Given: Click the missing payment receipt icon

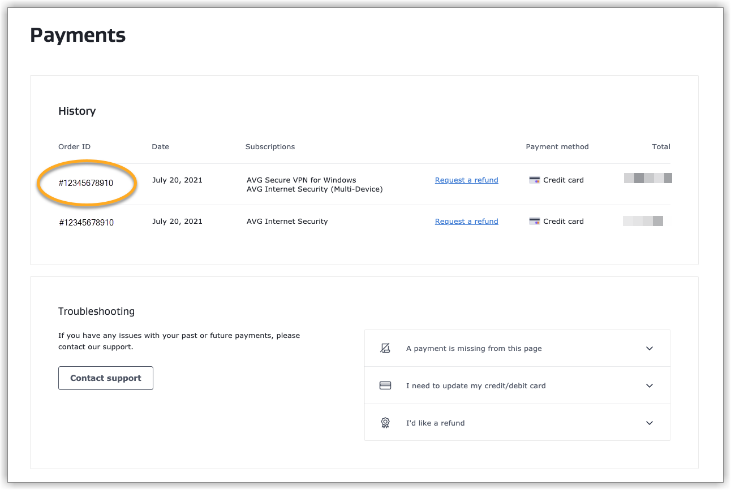Looking at the screenshot, I should click(x=385, y=348).
